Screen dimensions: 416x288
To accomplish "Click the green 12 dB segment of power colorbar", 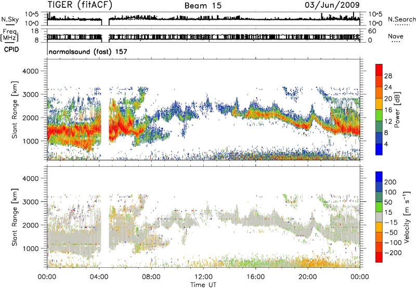I will (x=379, y=116).
